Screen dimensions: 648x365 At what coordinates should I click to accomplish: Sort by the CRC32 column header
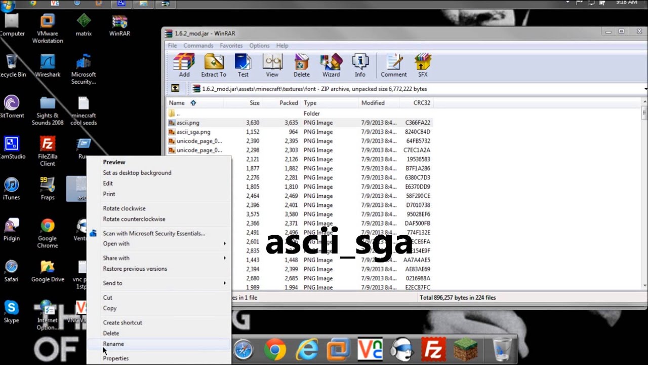click(x=416, y=103)
